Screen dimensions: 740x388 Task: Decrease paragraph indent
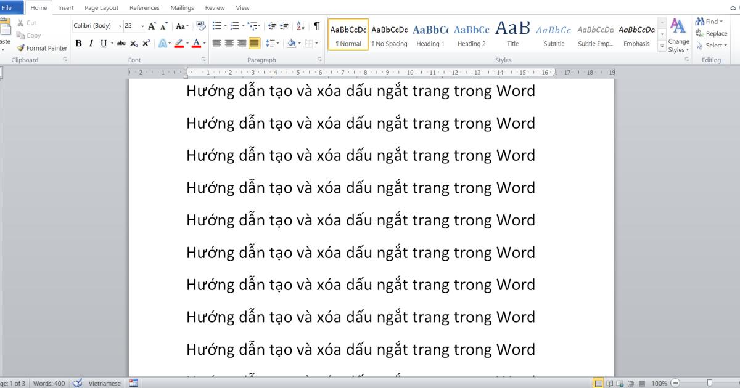pos(272,26)
